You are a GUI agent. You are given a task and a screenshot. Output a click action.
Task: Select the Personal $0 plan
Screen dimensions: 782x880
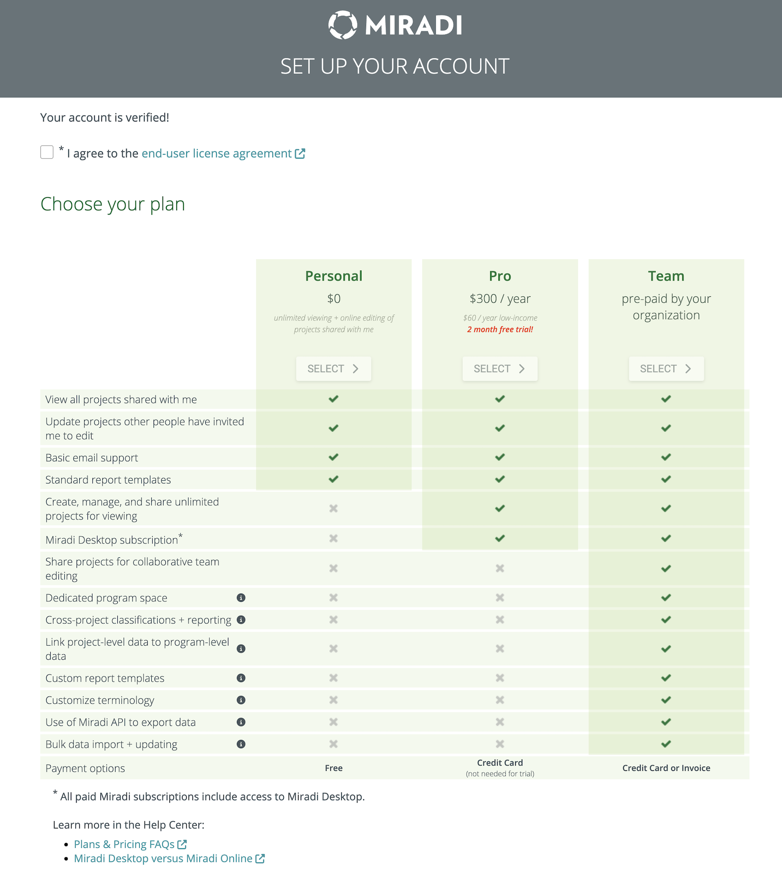pos(333,368)
